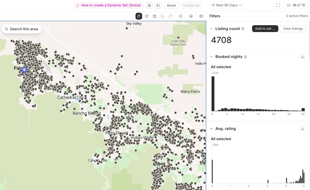The width and height of the screenshot is (310, 190).
Task: Click the purple location pin marker
Action: (24, 70)
